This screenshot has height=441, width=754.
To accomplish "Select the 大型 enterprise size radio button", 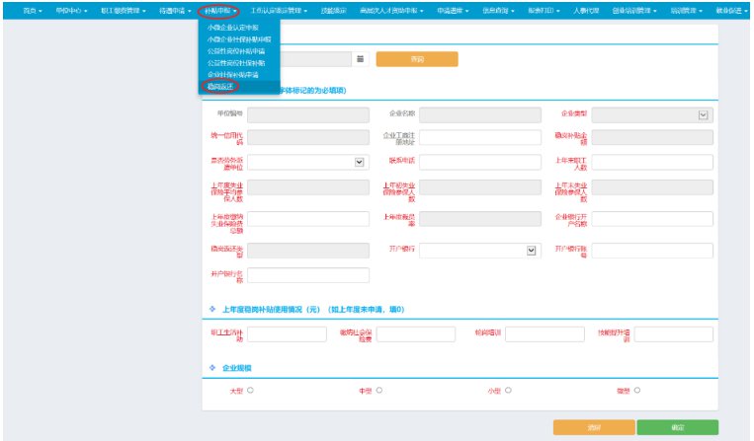I will tap(251, 390).
